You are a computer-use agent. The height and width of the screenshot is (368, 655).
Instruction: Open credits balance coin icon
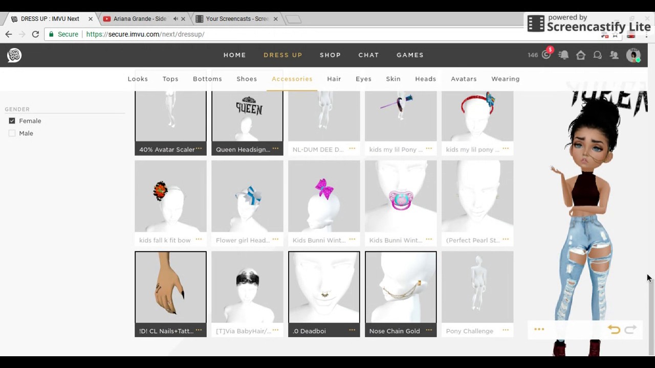point(547,55)
